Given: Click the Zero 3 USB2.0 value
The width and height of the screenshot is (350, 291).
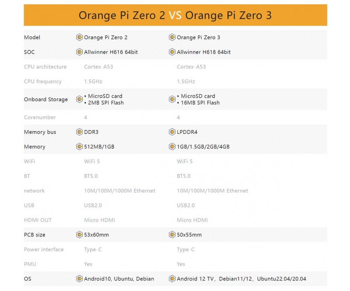Looking at the screenshot, I should pyautogui.click(x=185, y=206).
